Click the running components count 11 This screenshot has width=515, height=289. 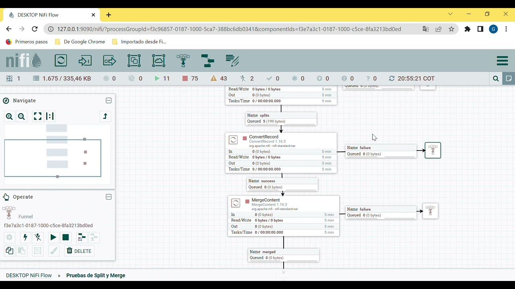pos(162,79)
